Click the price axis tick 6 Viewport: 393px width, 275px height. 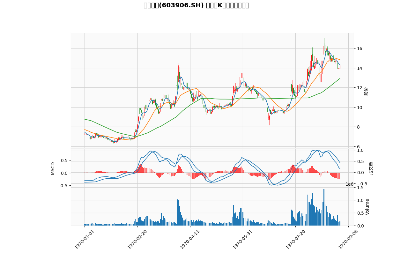coord(358,147)
